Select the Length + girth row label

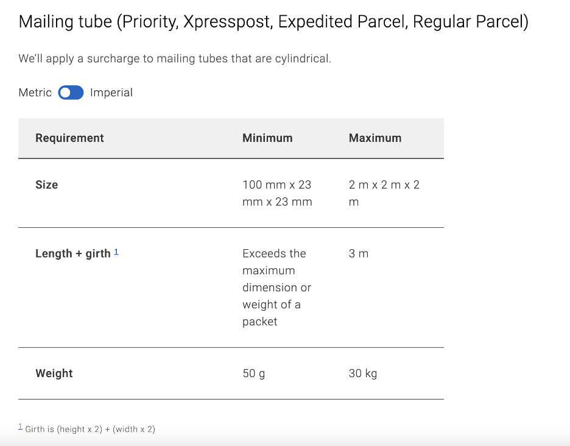pos(73,253)
